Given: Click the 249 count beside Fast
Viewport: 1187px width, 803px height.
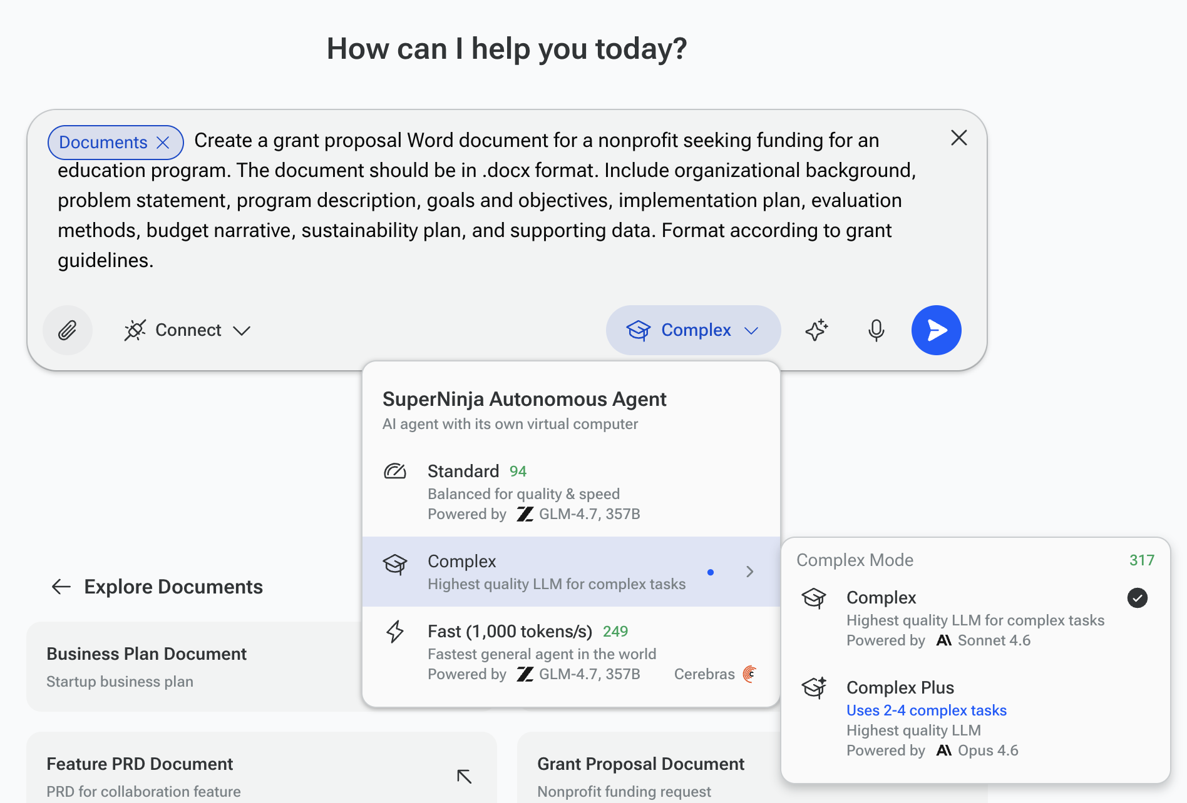Looking at the screenshot, I should [615, 632].
